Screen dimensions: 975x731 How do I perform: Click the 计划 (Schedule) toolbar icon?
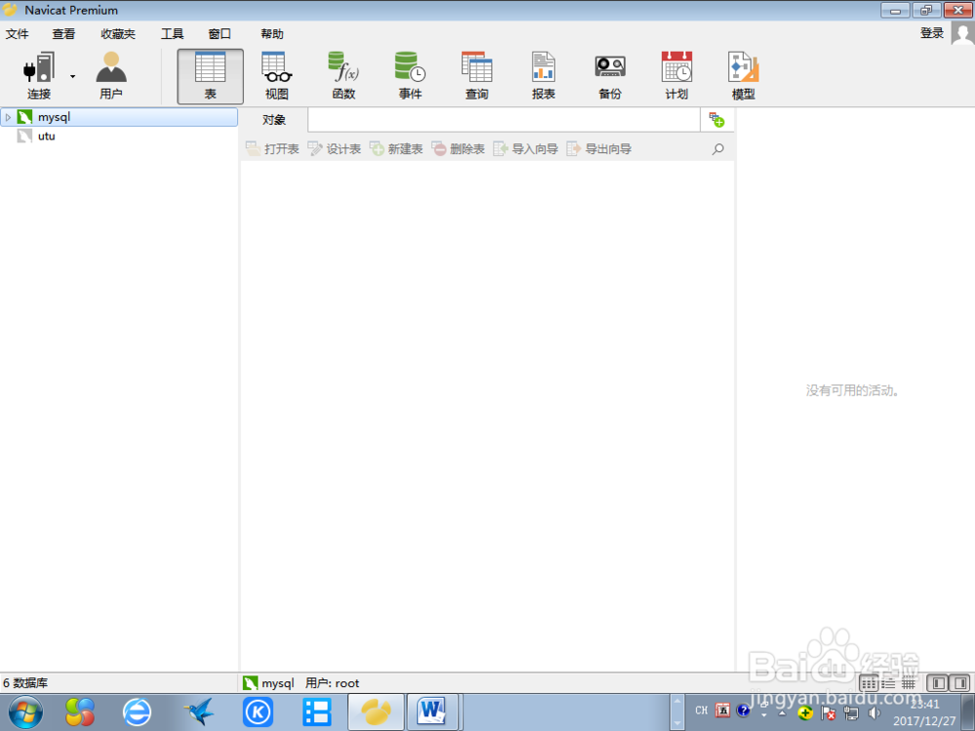(x=677, y=76)
